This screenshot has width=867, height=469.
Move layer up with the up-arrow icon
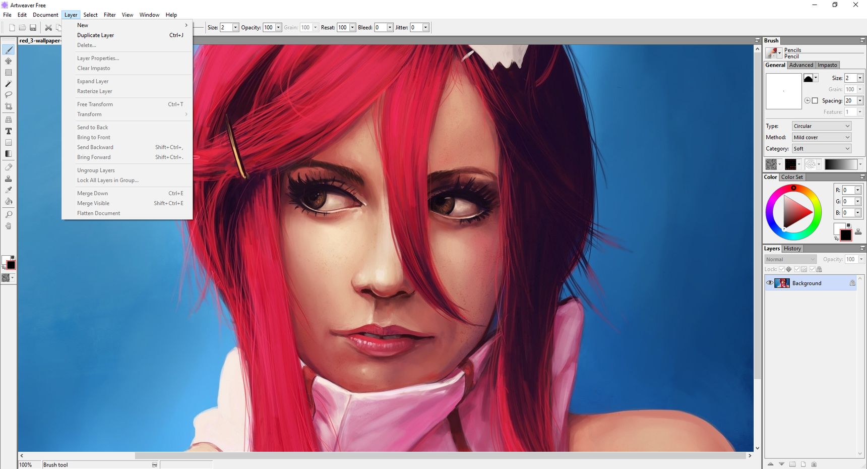(770, 464)
